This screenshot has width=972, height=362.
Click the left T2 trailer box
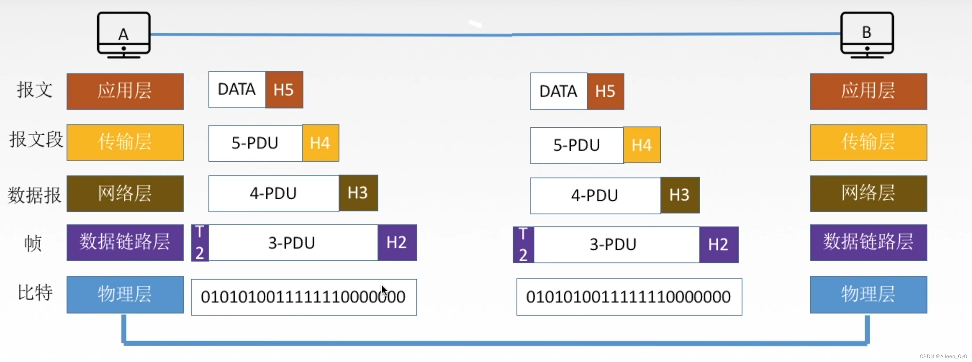coord(200,242)
